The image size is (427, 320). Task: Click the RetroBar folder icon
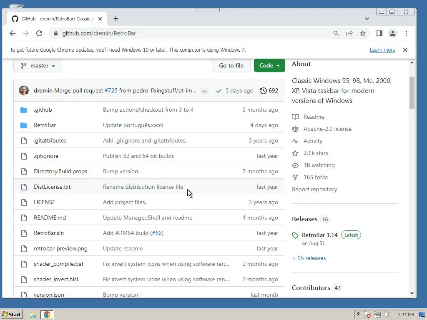point(24,125)
